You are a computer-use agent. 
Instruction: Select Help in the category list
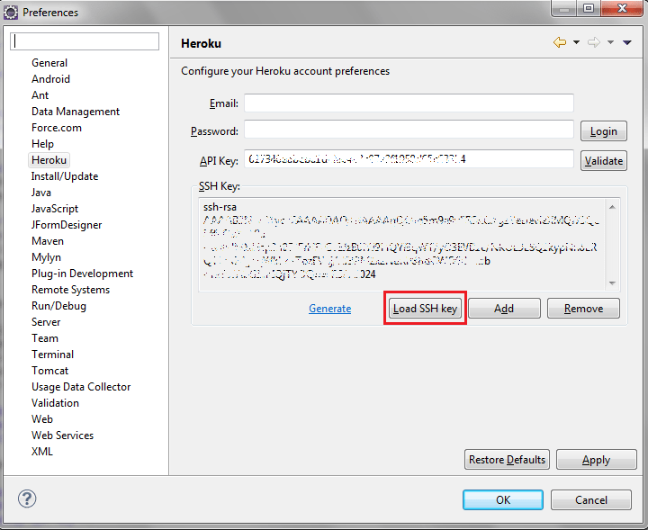42,144
